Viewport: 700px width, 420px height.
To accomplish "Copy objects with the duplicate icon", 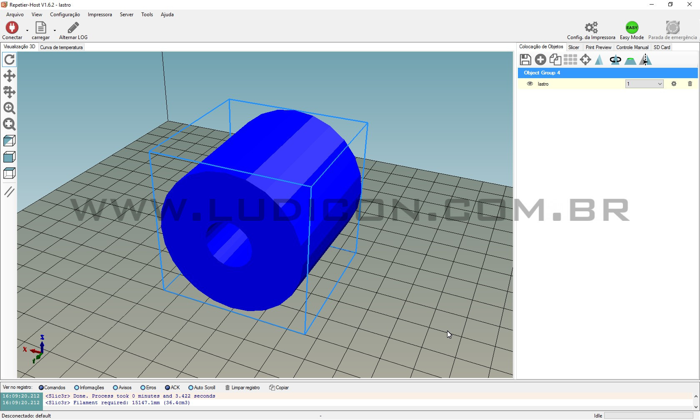I will [555, 60].
